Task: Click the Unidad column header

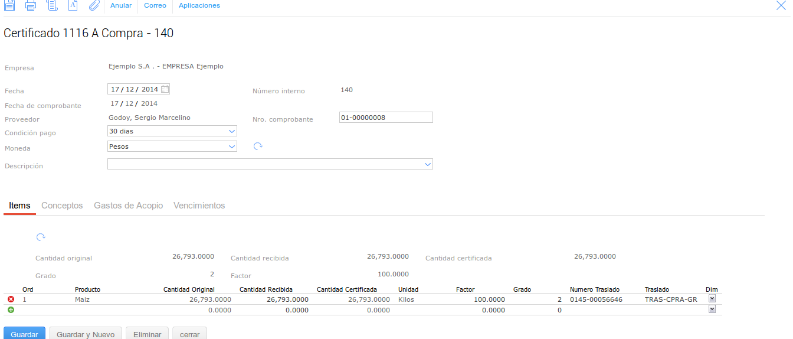Action: (x=408, y=289)
